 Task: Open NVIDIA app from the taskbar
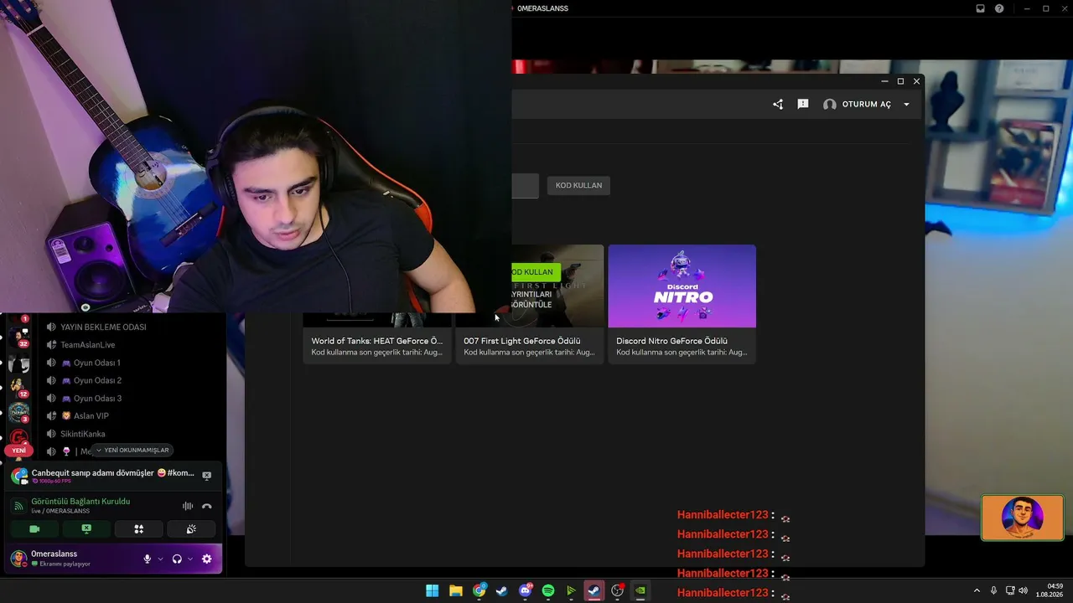(640, 590)
